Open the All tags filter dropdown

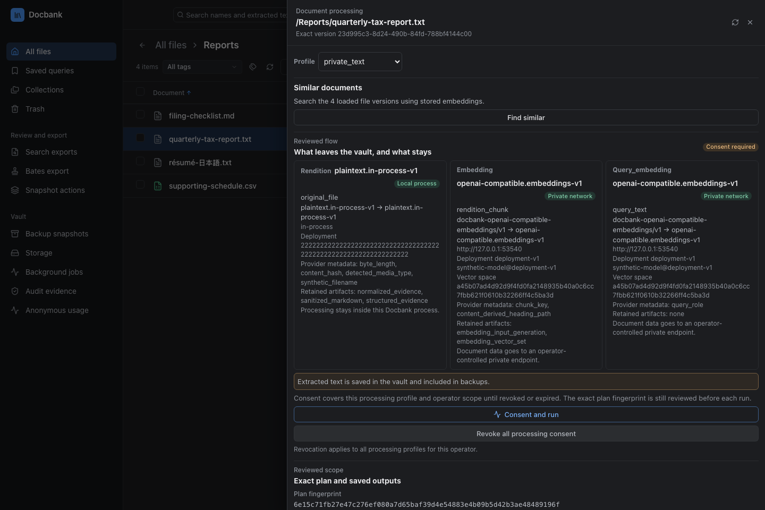(x=202, y=67)
